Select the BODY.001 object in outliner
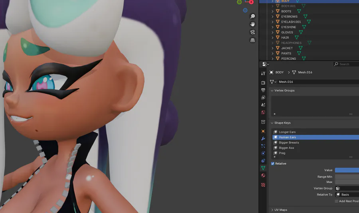The image size is (359, 213). coord(288,6)
